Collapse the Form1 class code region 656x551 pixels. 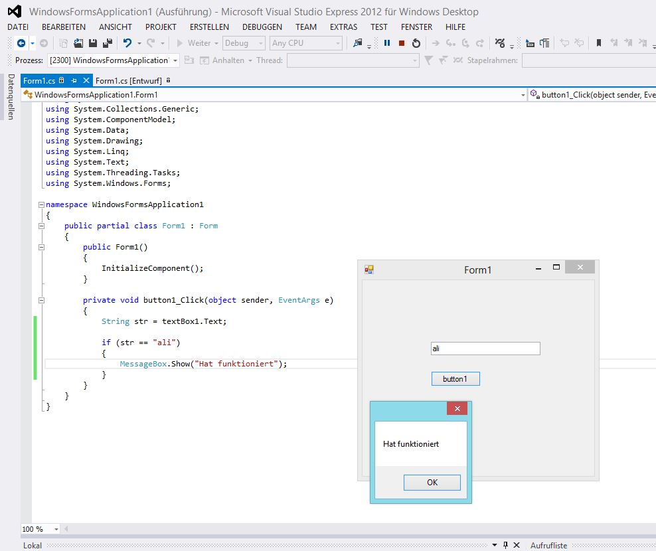pos(41,226)
